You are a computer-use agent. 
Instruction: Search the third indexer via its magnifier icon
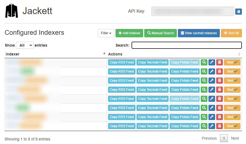[x=204, y=81]
